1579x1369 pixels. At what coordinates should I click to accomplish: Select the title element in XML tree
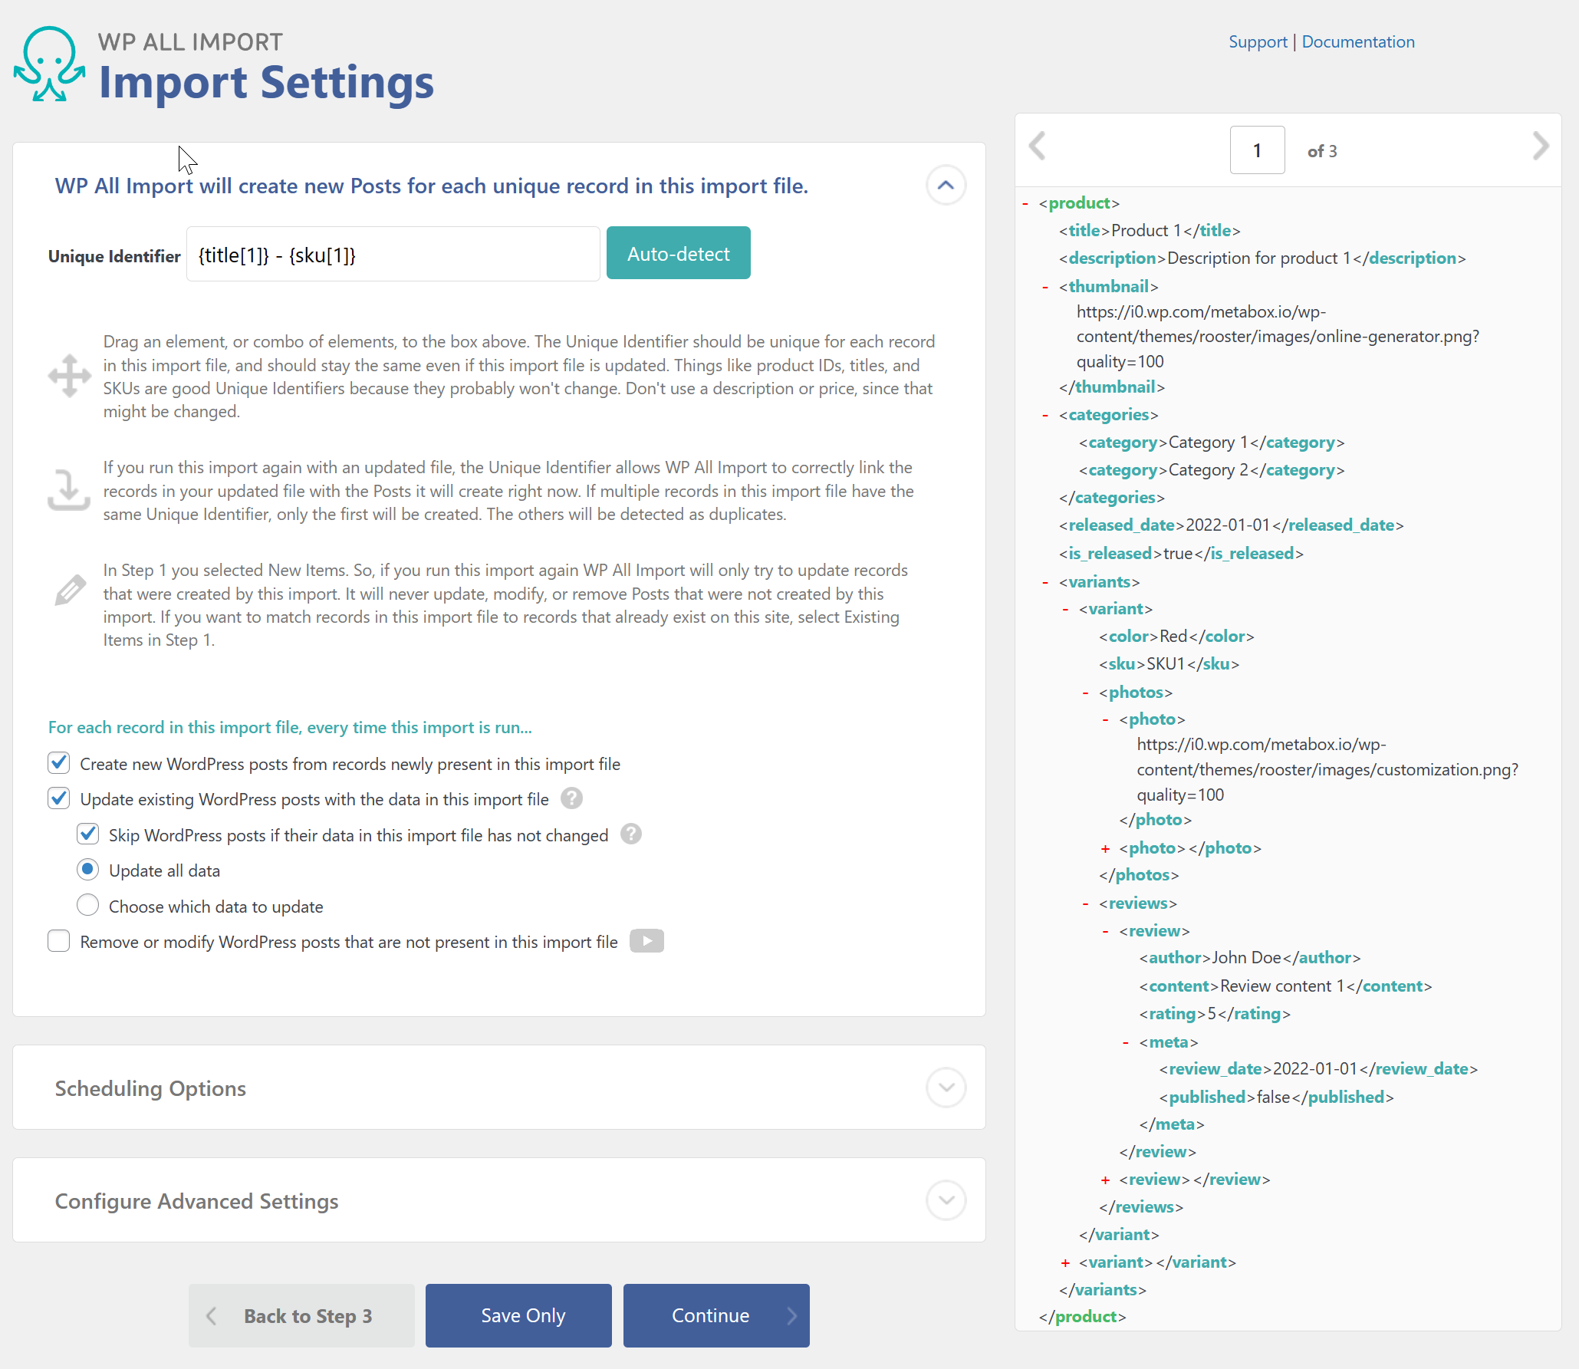pos(1150,231)
